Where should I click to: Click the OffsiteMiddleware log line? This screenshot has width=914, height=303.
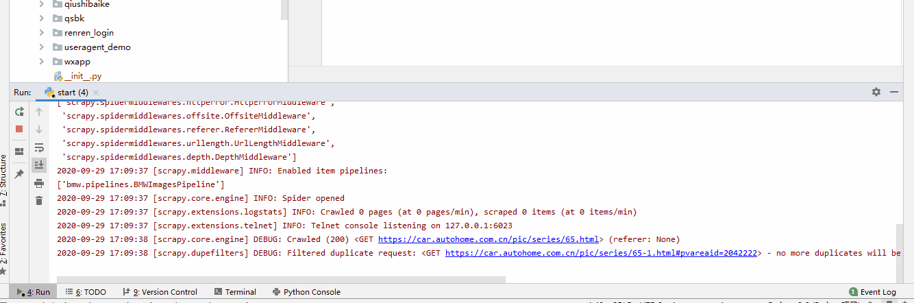pyautogui.click(x=188, y=116)
